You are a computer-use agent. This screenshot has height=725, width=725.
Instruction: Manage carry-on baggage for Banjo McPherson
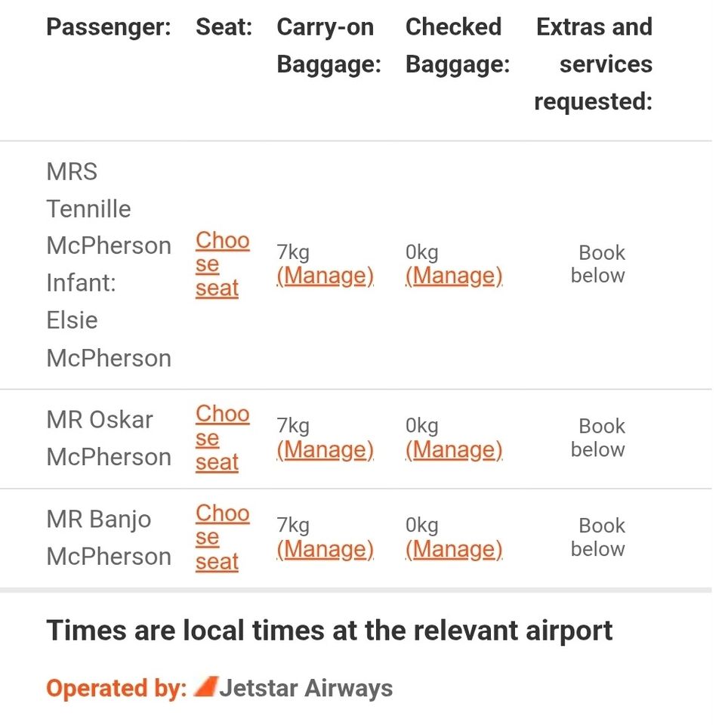pyautogui.click(x=325, y=549)
